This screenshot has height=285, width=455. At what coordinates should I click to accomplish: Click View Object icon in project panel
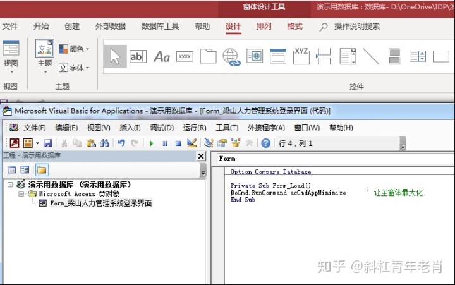[x=25, y=170]
